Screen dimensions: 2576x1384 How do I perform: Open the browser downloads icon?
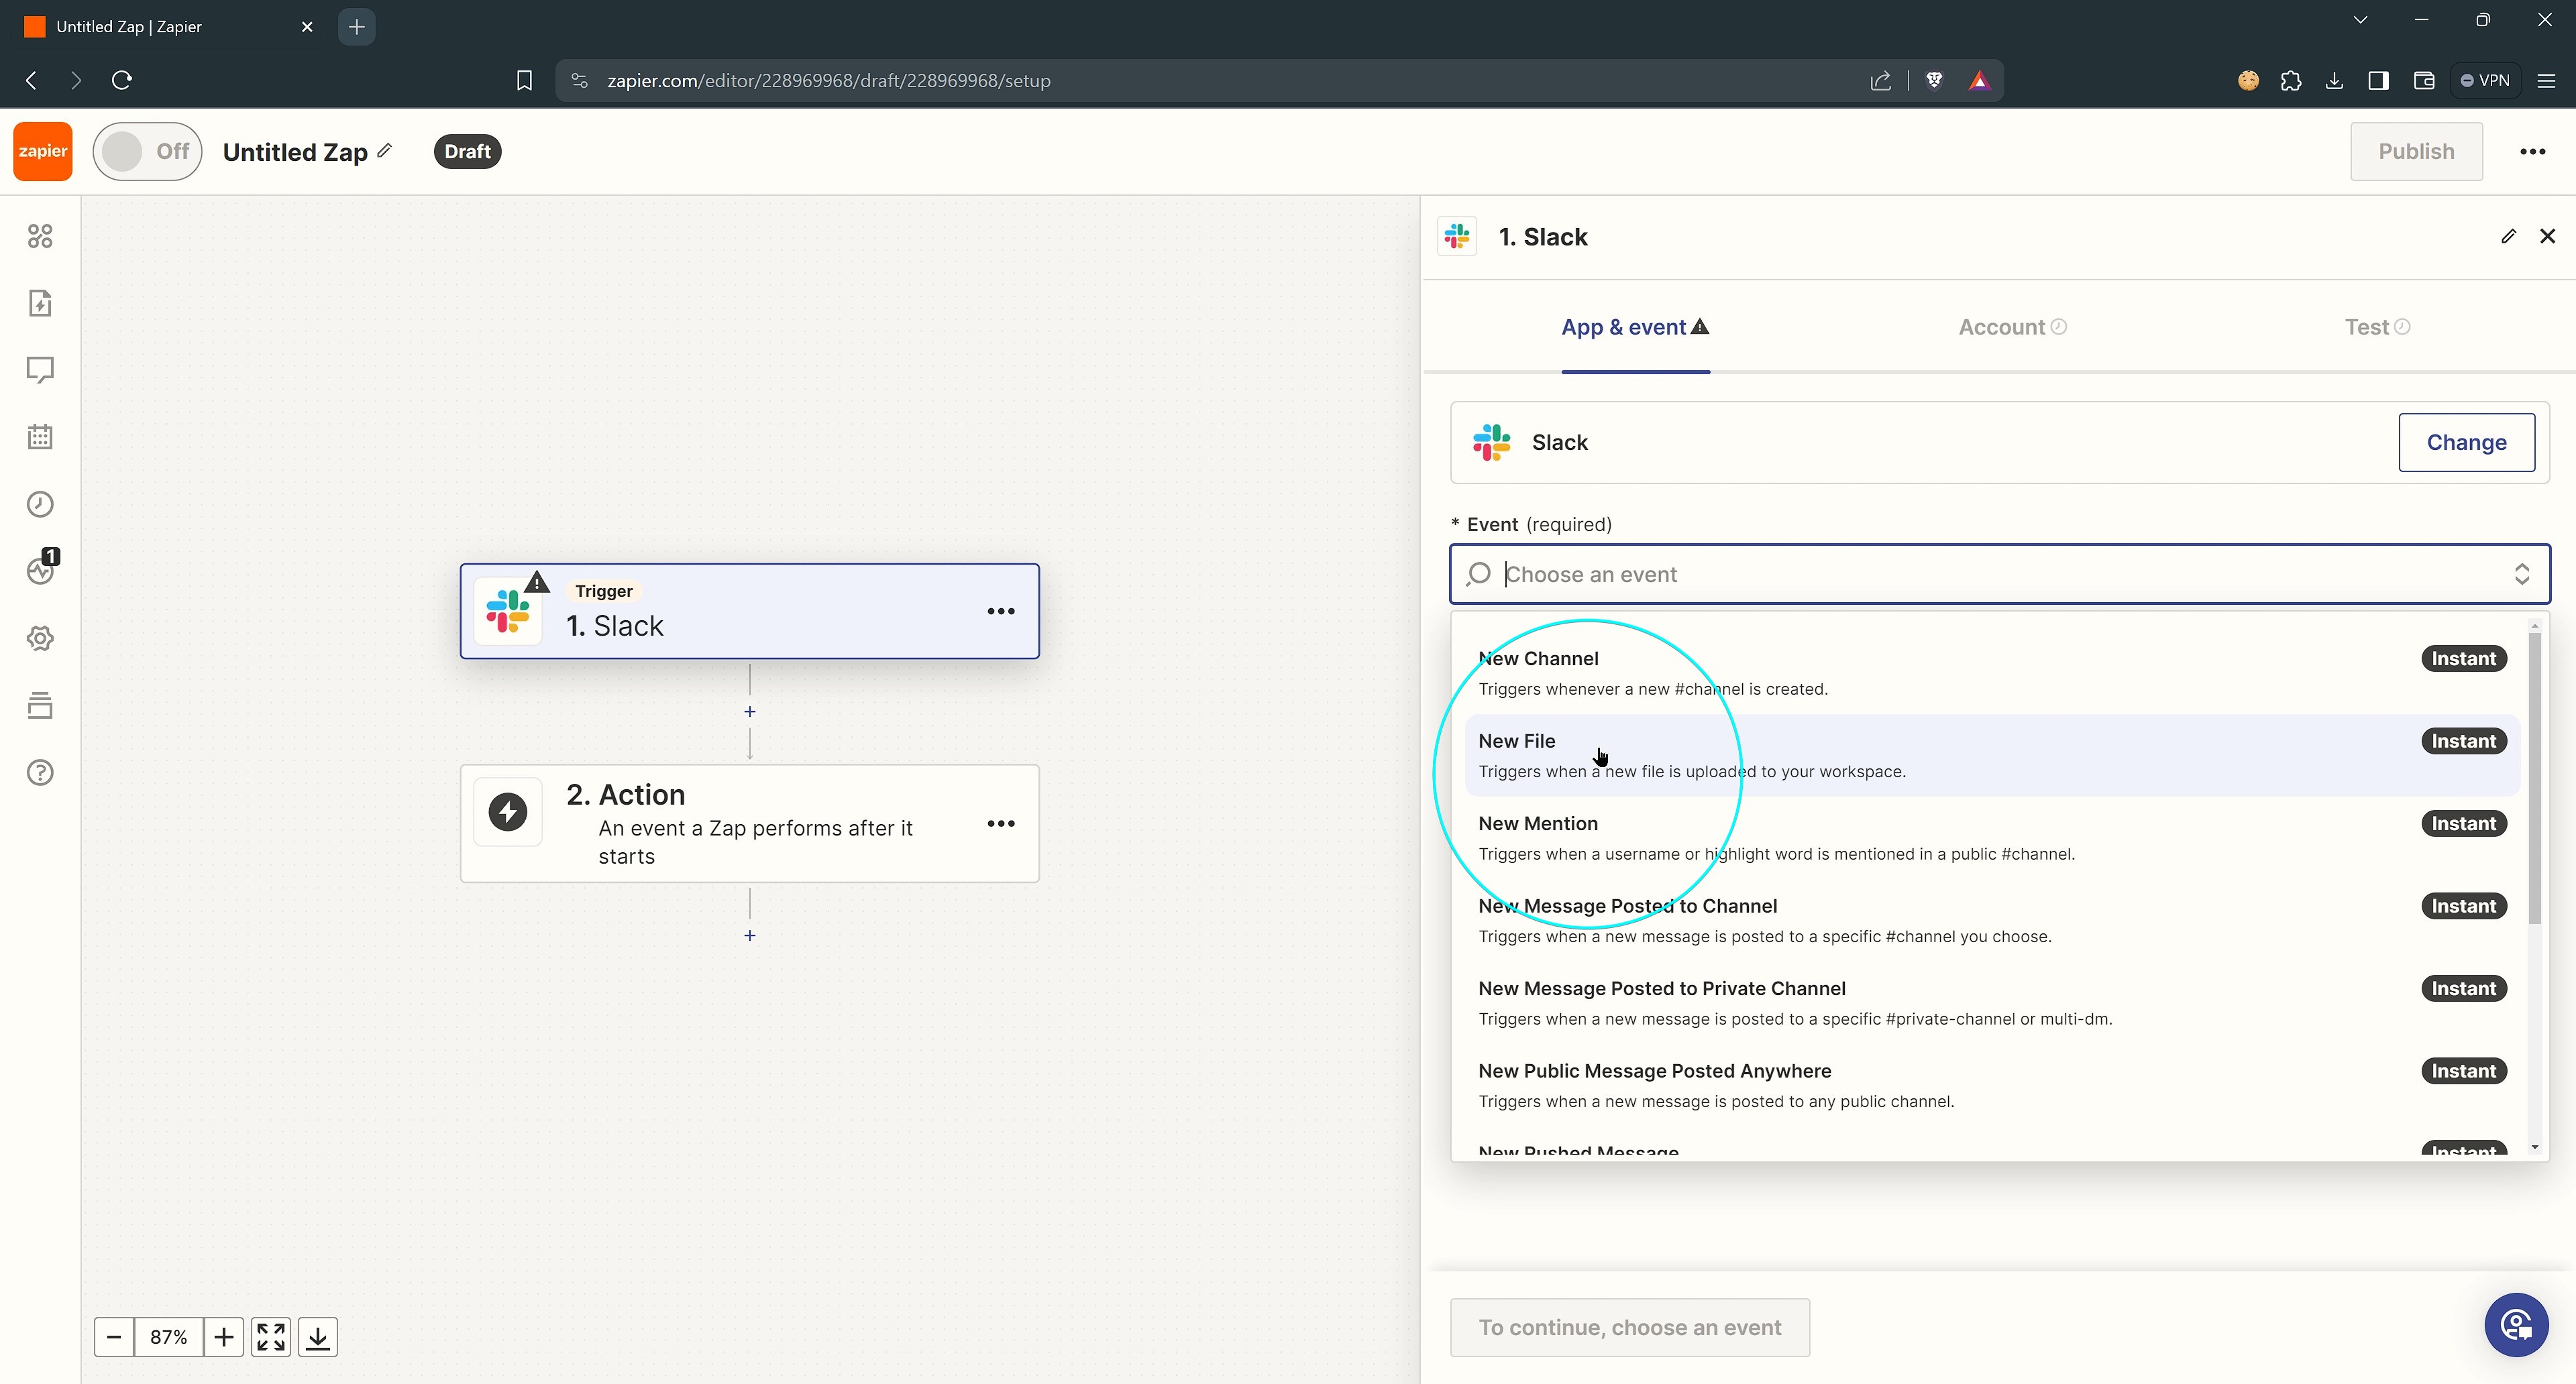tap(2334, 80)
